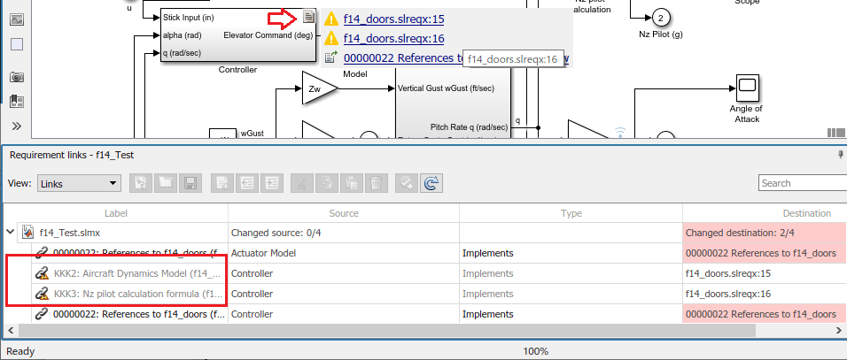
Task: Select the Nz Pilot (g) outport block
Action: (659, 18)
